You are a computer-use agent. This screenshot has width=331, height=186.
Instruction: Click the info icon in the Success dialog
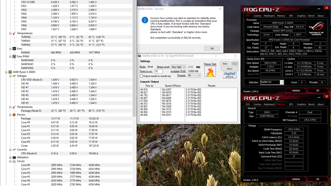[x=145, y=20]
